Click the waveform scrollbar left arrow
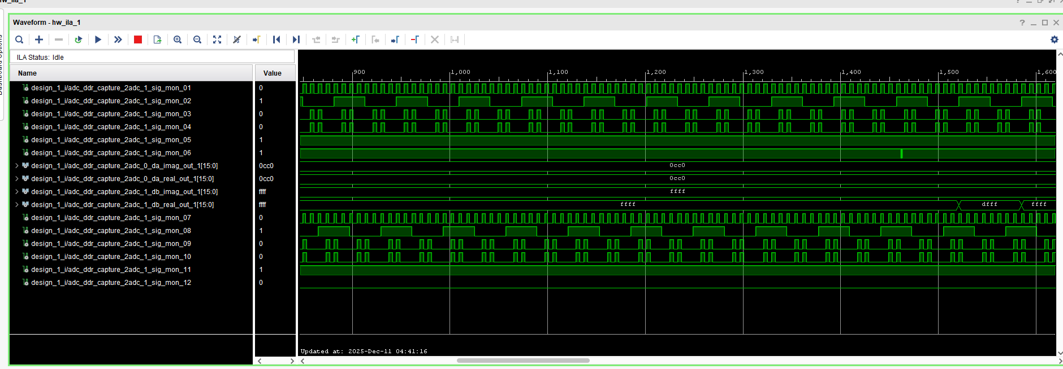This screenshot has width=1063, height=369. 303,361
